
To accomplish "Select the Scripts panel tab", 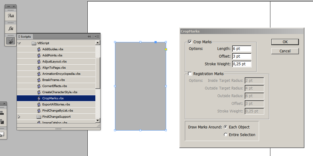I will point(25,36).
